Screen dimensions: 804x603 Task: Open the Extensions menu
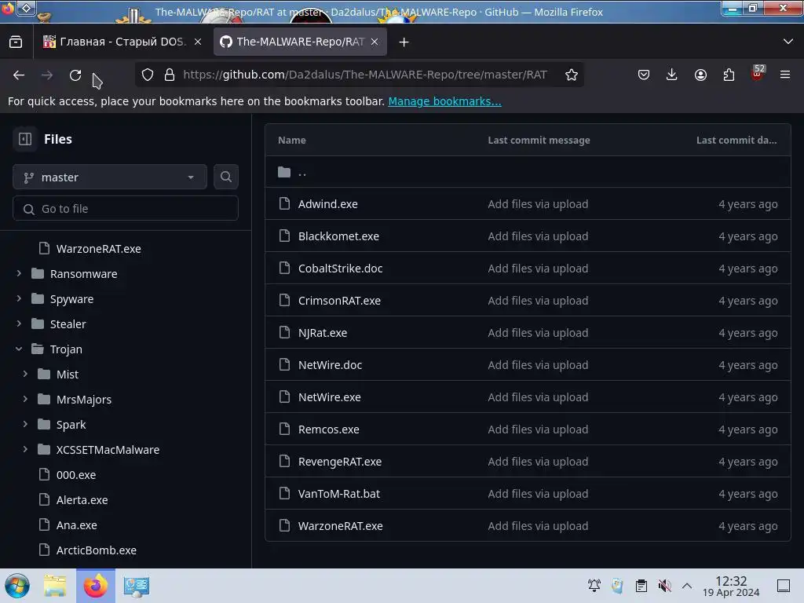(729, 75)
